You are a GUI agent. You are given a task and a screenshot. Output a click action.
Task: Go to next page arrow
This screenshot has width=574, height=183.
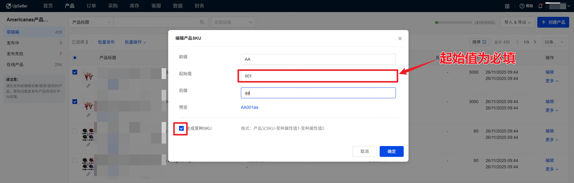tap(535, 42)
